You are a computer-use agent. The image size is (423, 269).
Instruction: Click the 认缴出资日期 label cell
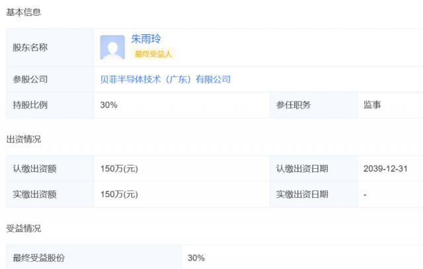coord(302,168)
